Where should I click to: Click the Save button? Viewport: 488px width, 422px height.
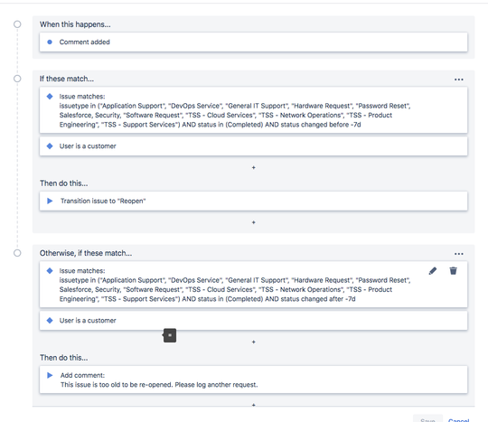(x=427, y=419)
